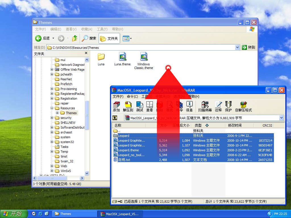Click 自解压格式 SFX icon in WinRAR

[244, 107]
